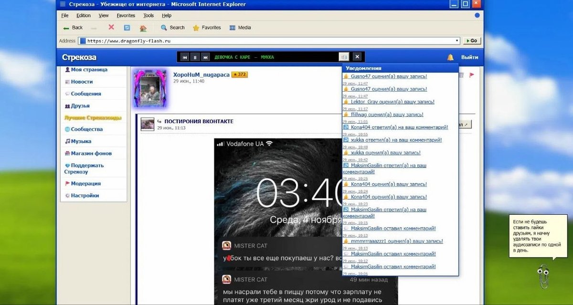The image size is (573, 305).
Task: Expand the address bar dropdown arrow
Action: 457,41
